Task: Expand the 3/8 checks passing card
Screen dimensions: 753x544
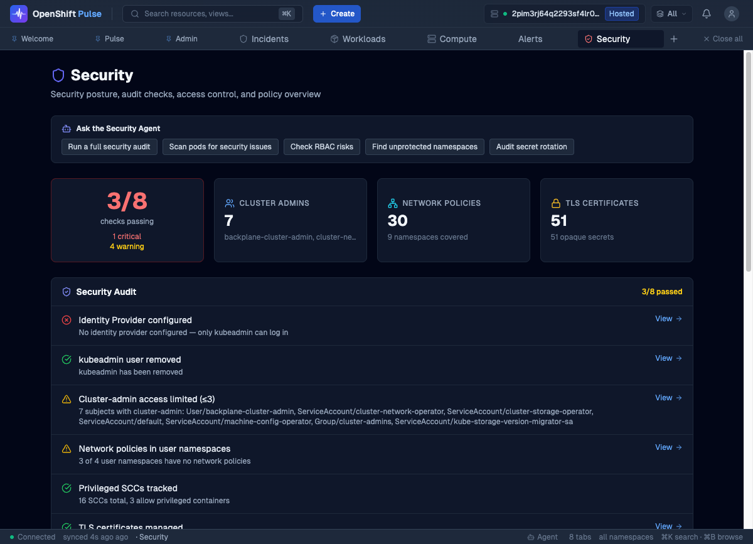Action: (127, 220)
